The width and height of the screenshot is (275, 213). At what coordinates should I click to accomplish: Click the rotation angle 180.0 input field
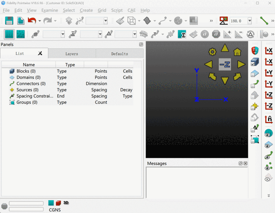238,21
